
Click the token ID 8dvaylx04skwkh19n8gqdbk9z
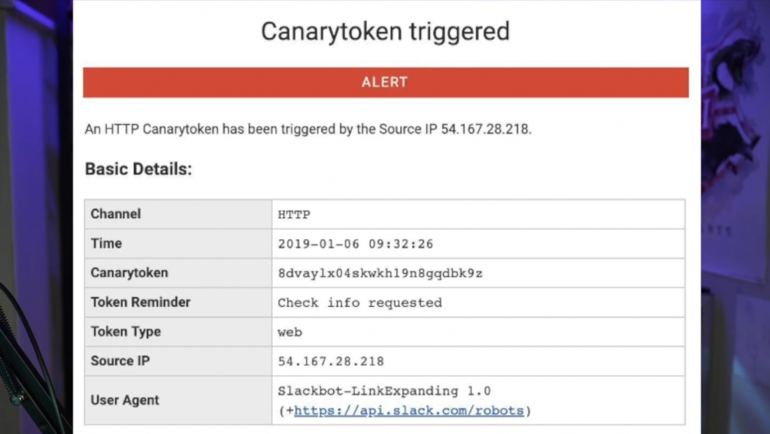pyautogui.click(x=380, y=273)
